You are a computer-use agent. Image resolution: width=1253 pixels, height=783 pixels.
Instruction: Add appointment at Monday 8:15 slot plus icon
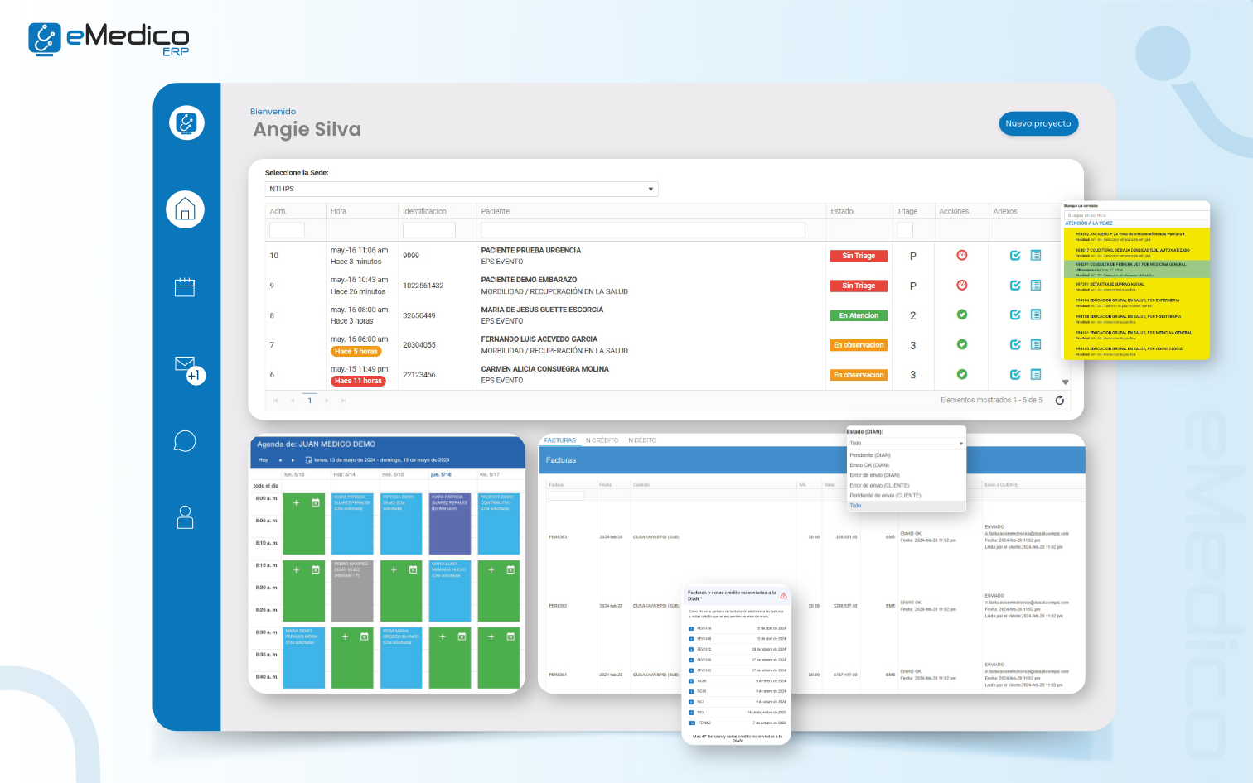point(296,569)
